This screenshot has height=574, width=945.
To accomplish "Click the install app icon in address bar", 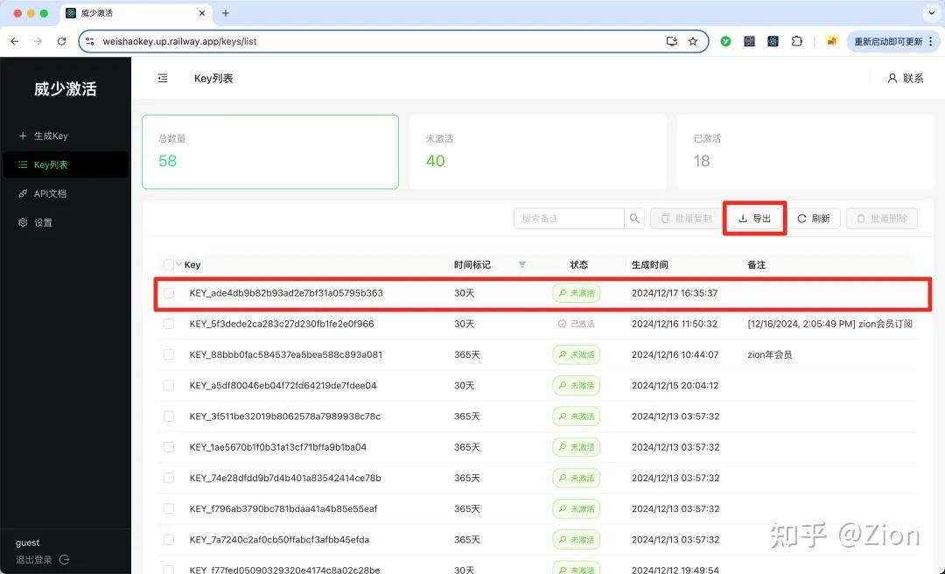I will click(671, 41).
